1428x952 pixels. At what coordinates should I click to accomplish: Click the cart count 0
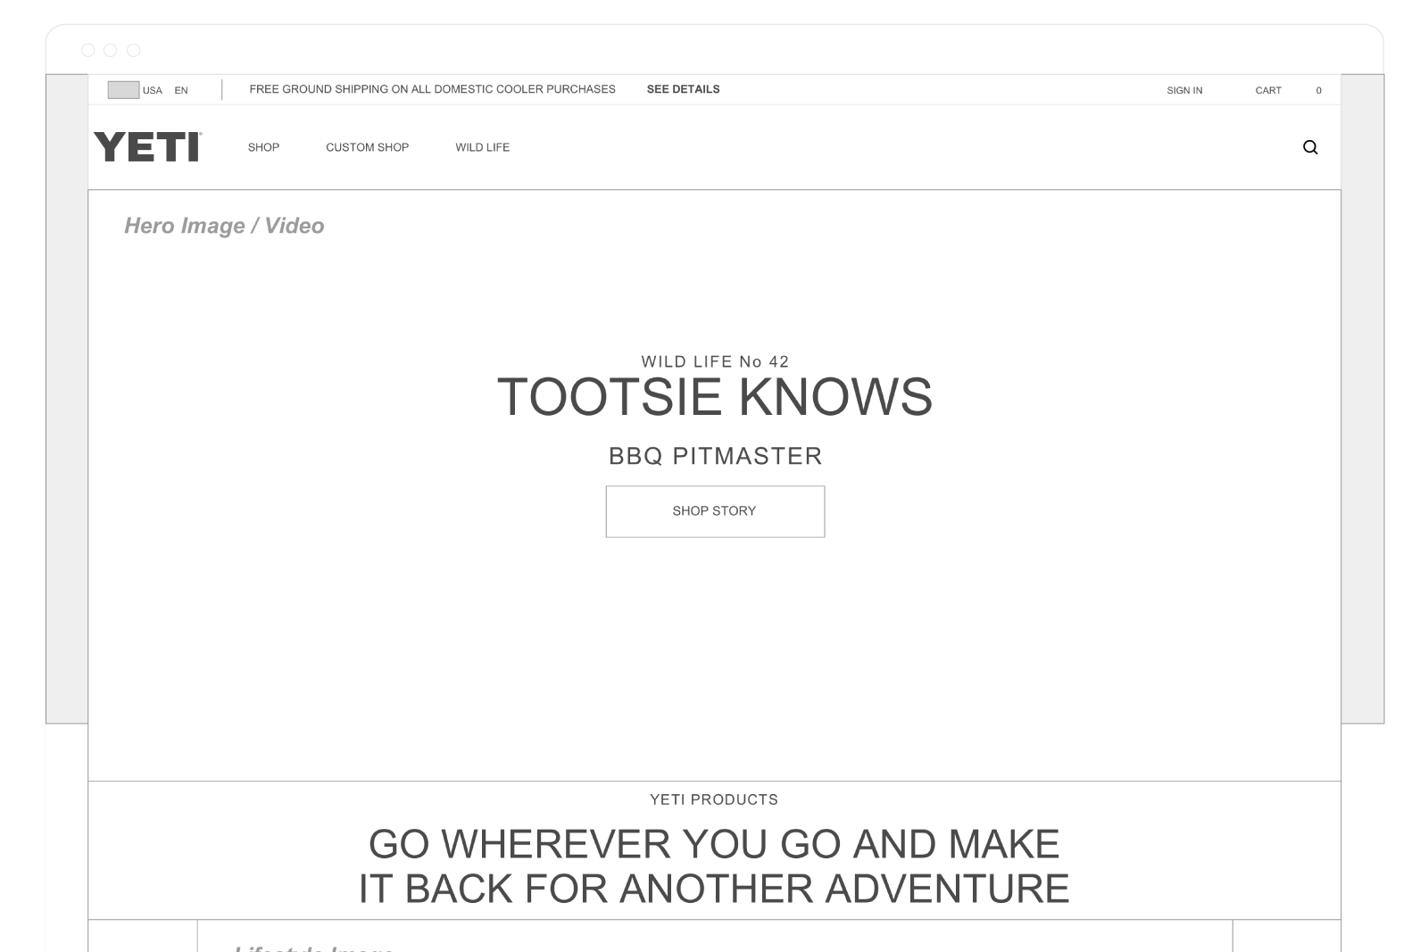pyautogui.click(x=1318, y=90)
